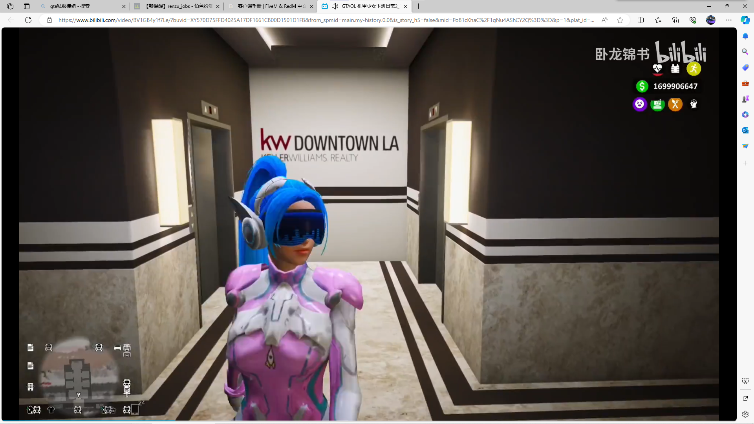The width and height of the screenshot is (754, 424).
Task: Close the renzu_jobs tab
Action: click(218, 6)
